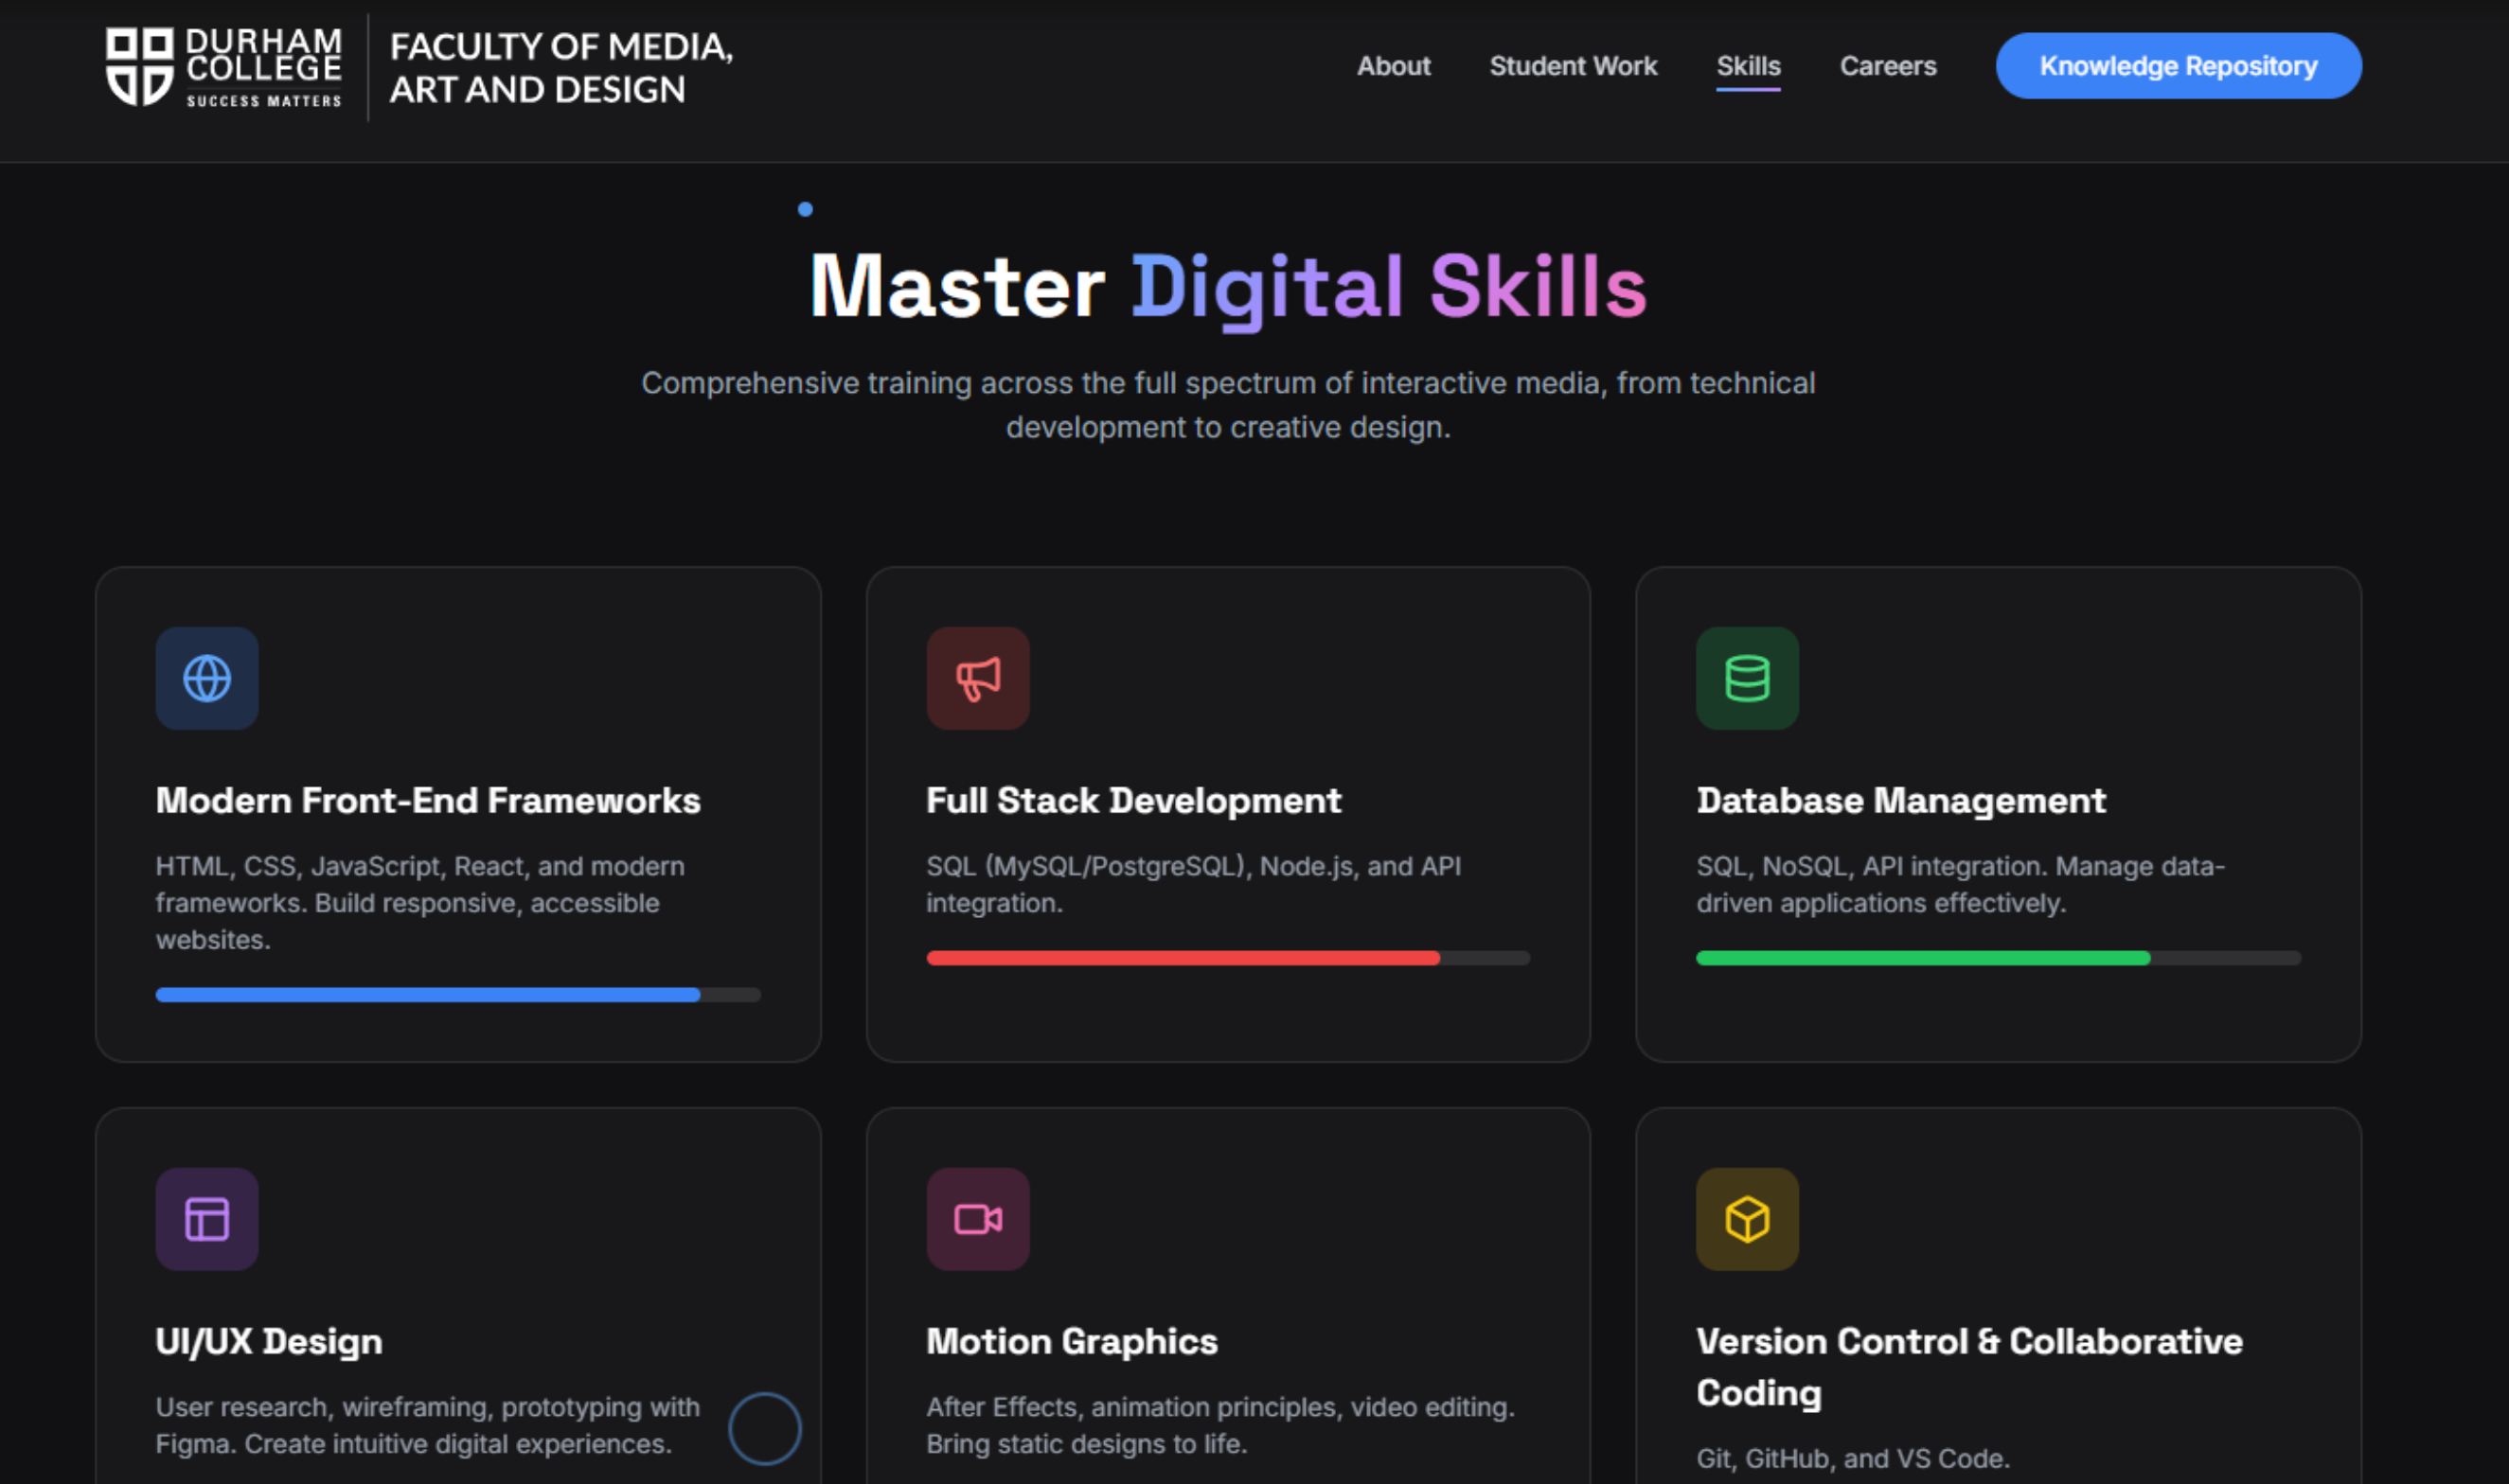Click the blue Front-End Frameworks progress bar
Image resolution: width=2509 pixels, height=1484 pixels.
pyautogui.click(x=428, y=995)
